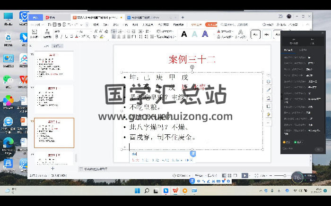Click the format painter brush icon
The image size is (331, 206).
(x=47, y=33)
